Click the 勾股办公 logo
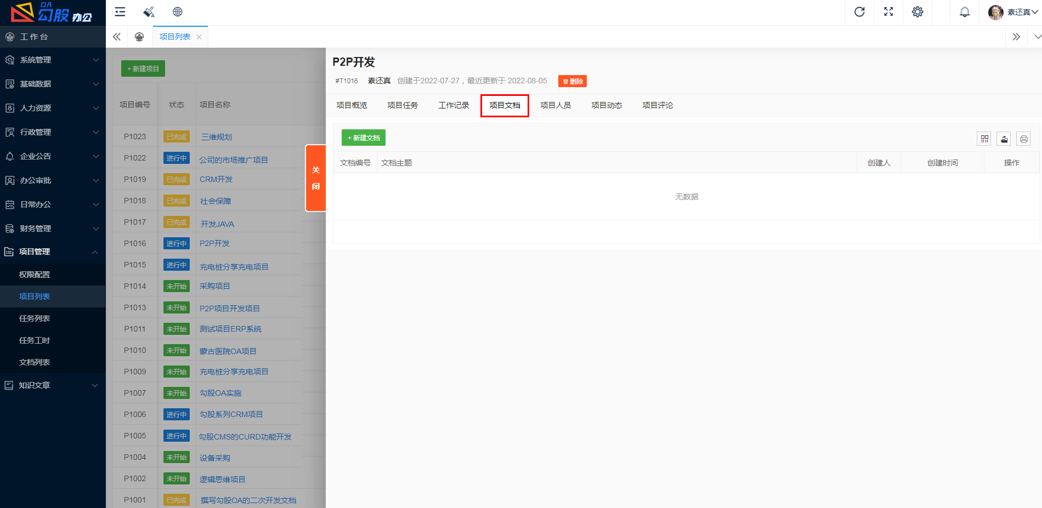Image resolution: width=1042 pixels, height=508 pixels. click(52, 12)
